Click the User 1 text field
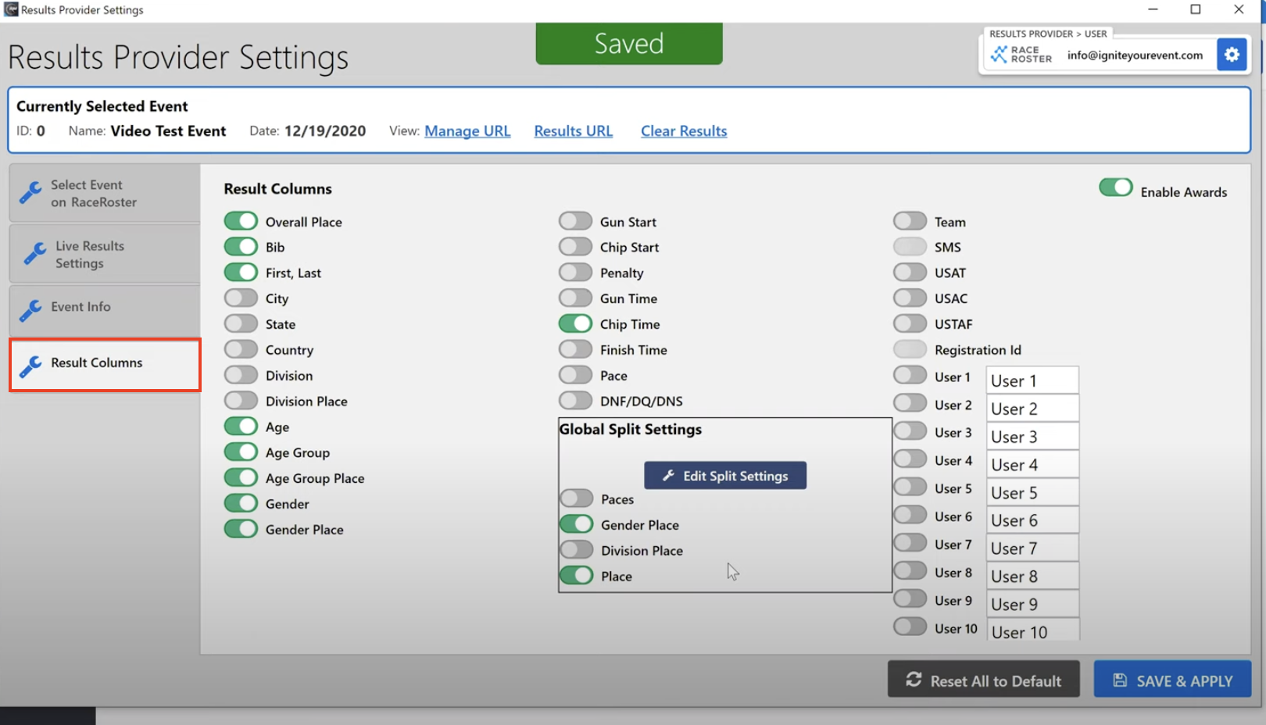1266x725 pixels. point(1032,380)
